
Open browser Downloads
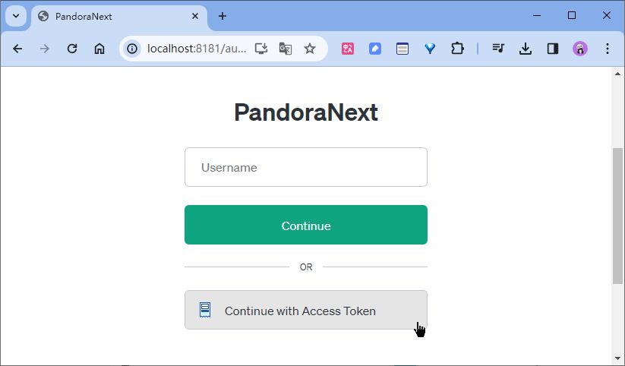526,49
